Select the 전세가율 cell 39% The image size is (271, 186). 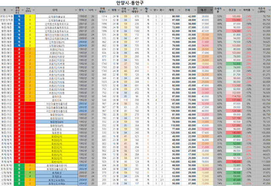(x=219, y=158)
